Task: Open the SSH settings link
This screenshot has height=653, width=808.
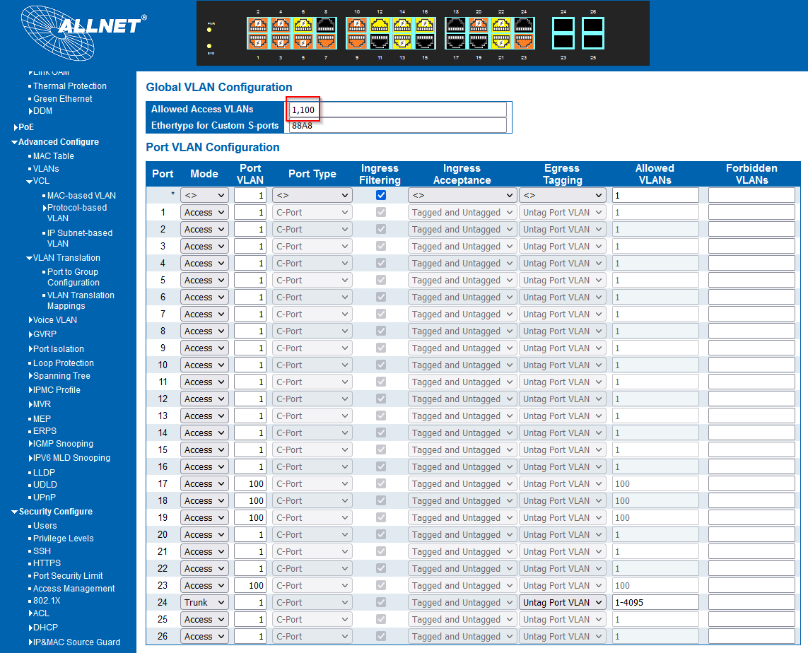Action: pos(42,551)
